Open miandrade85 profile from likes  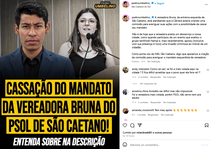coord(144,133)
